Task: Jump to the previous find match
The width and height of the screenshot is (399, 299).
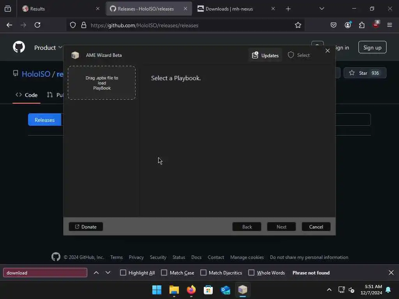Action: (96, 273)
